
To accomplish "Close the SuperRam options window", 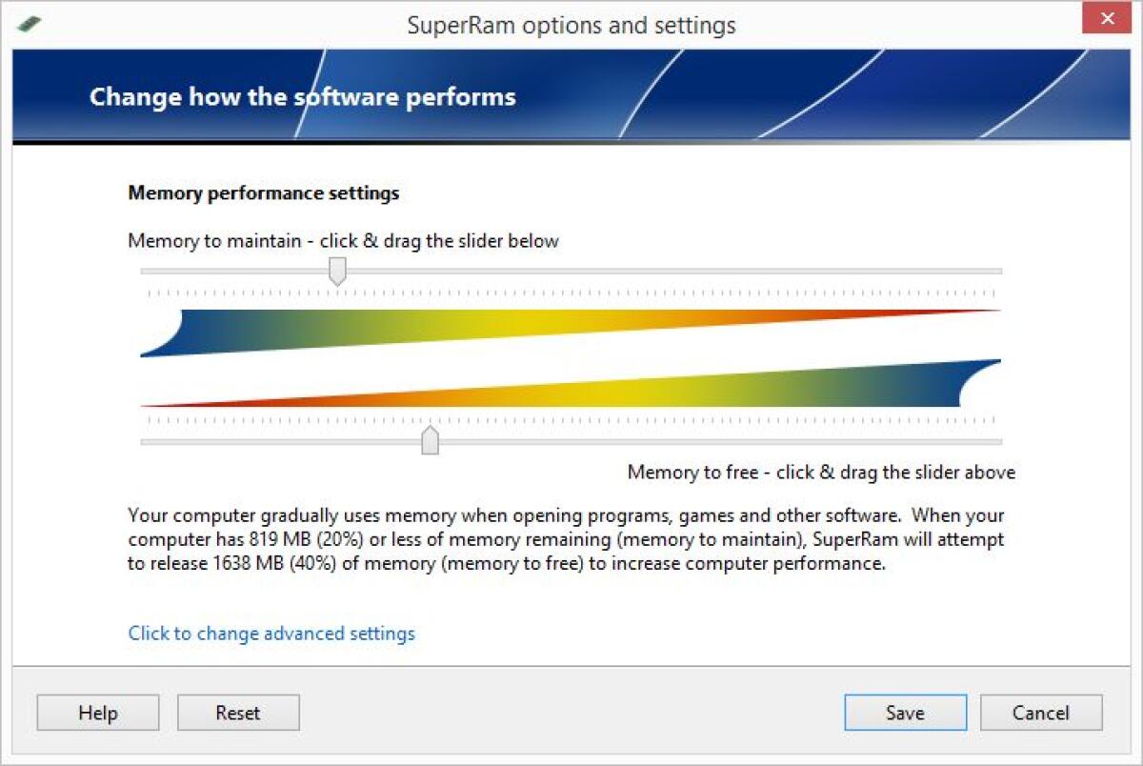I will pyautogui.click(x=1106, y=17).
